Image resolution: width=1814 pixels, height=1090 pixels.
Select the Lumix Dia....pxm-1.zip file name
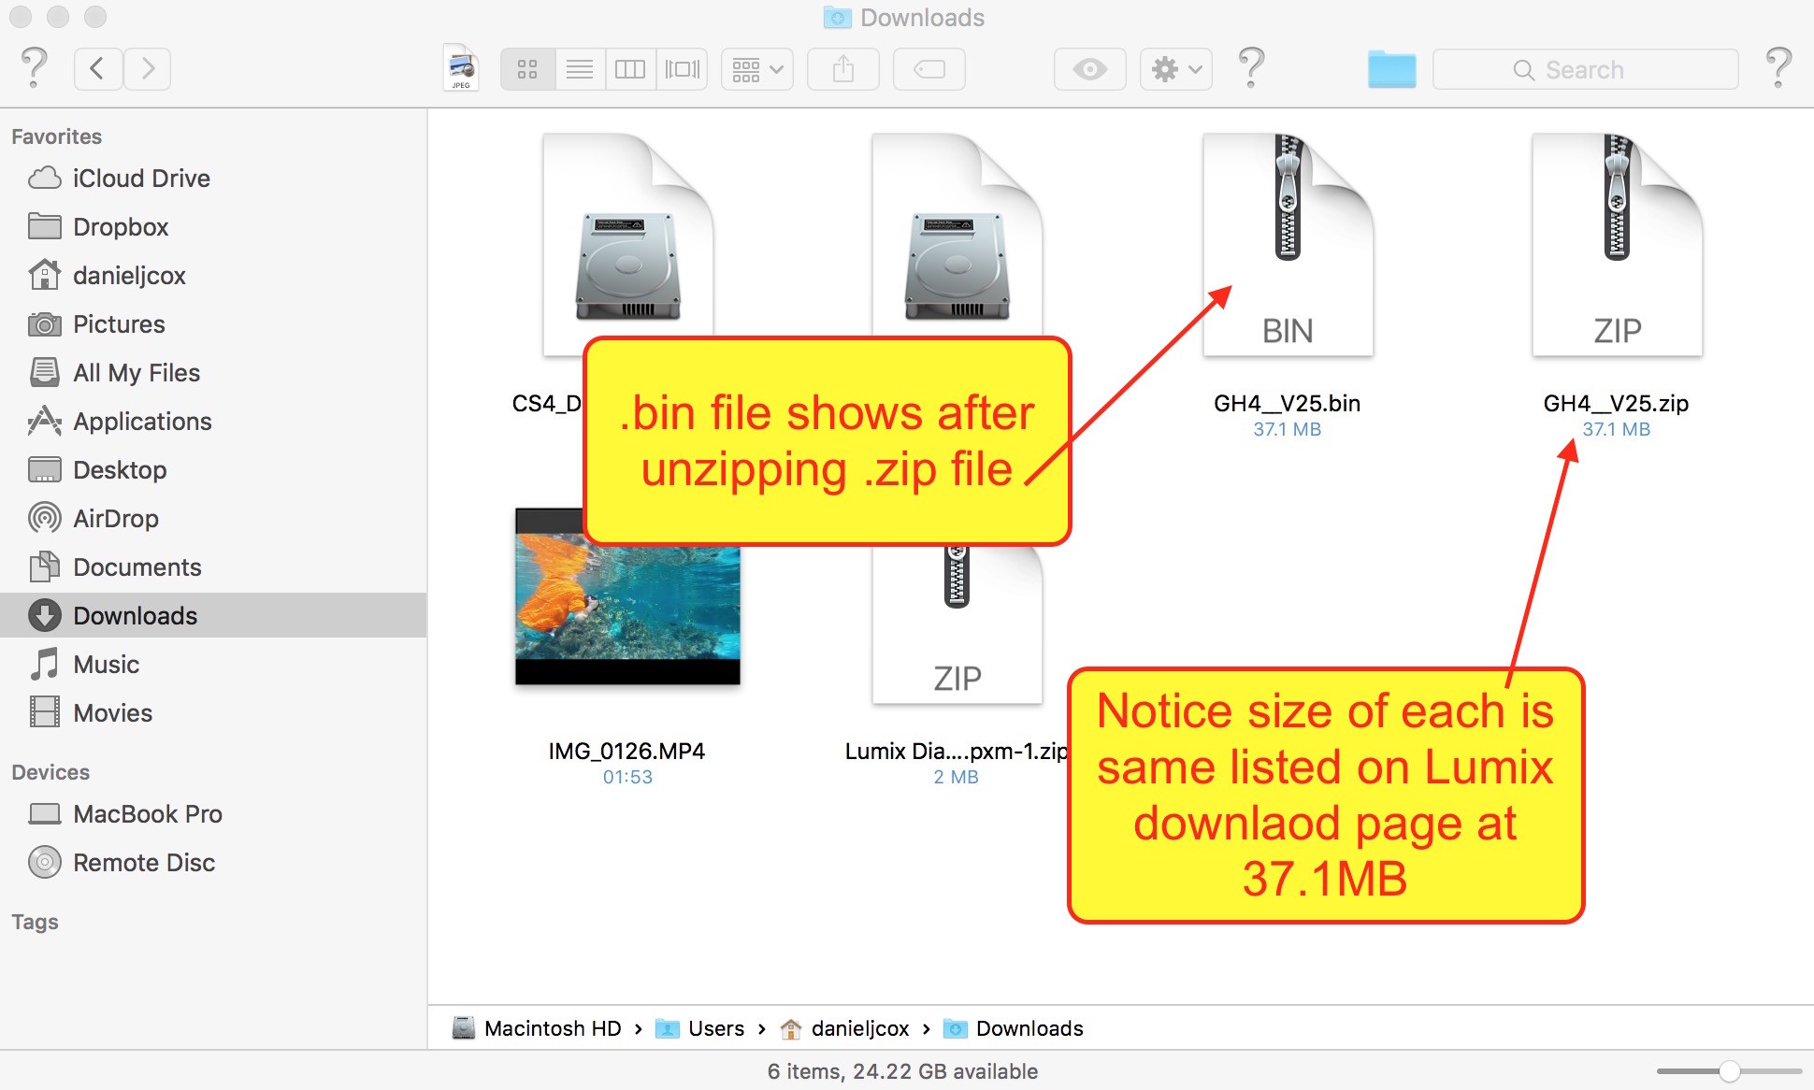957,751
